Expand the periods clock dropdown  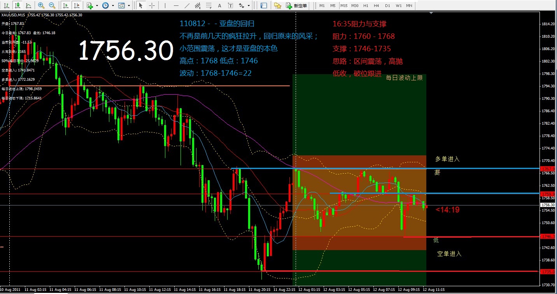113,6
